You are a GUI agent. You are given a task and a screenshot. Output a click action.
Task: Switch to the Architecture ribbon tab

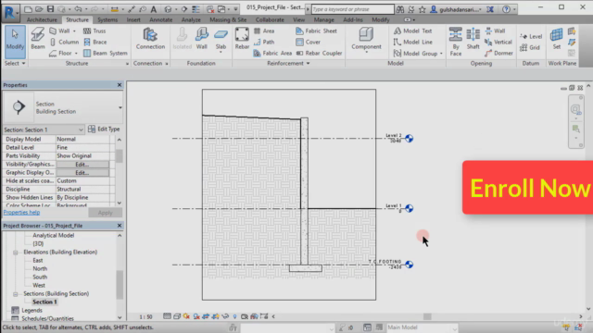(x=42, y=19)
